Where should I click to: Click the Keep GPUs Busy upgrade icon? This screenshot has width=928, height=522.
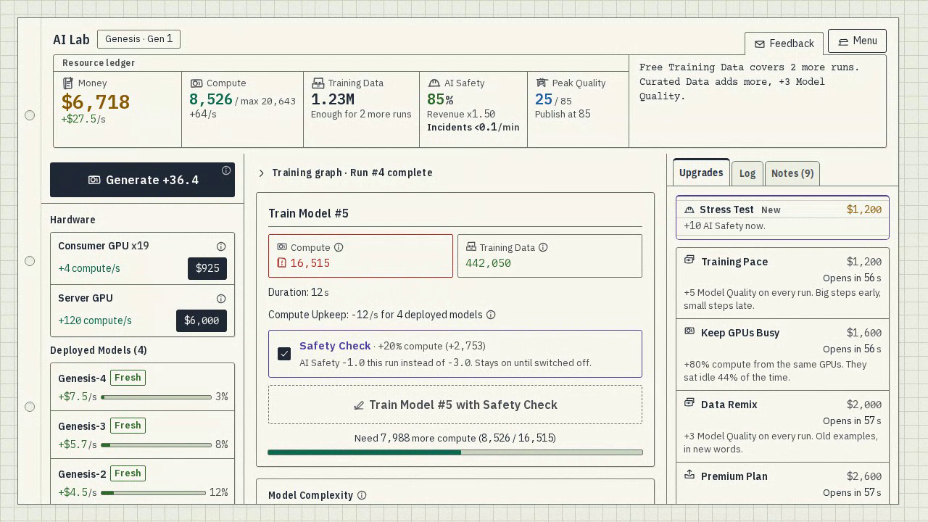(x=689, y=331)
